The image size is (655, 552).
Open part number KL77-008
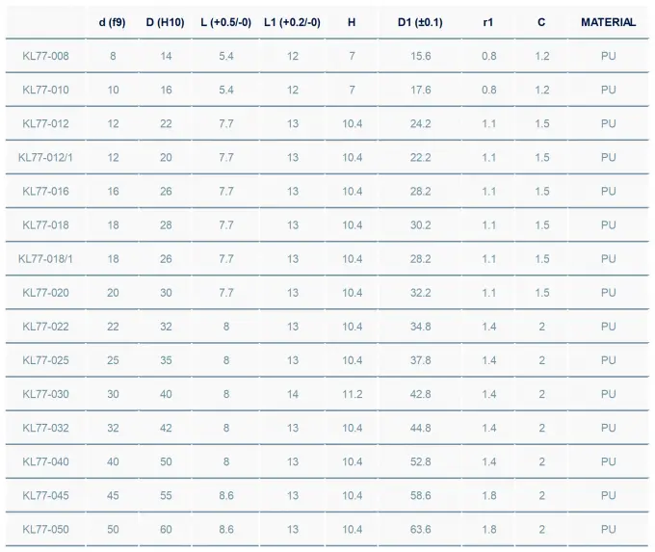click(46, 56)
